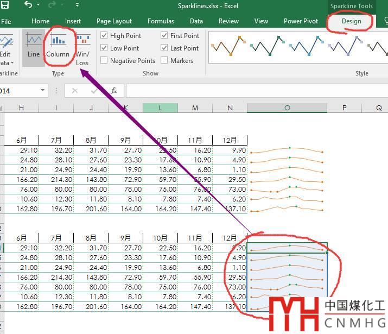Click the Redo arrow icon

(53, 5)
